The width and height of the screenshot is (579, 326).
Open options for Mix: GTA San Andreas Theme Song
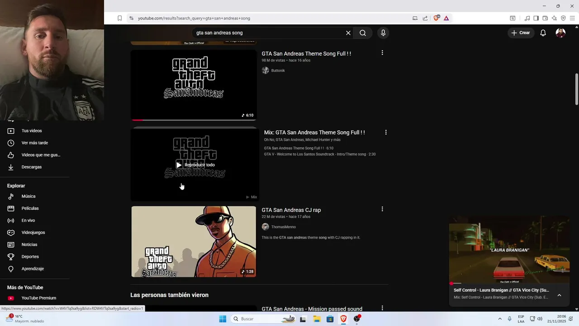pyautogui.click(x=386, y=132)
